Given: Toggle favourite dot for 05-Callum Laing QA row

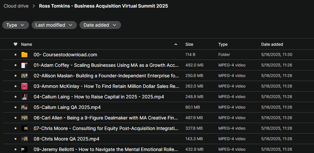Looking at the screenshot, I should pos(16,107).
